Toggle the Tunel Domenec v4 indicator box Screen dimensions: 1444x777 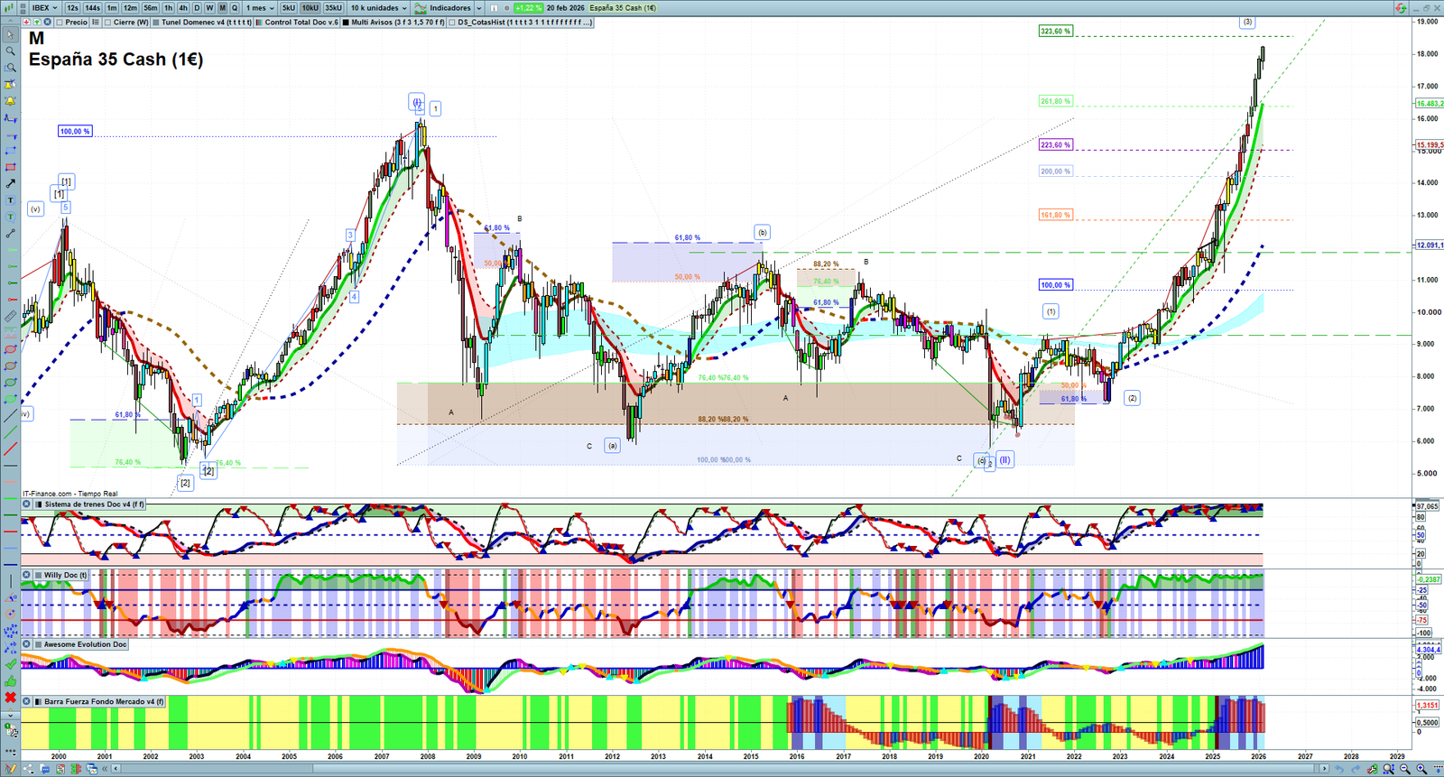coord(156,23)
